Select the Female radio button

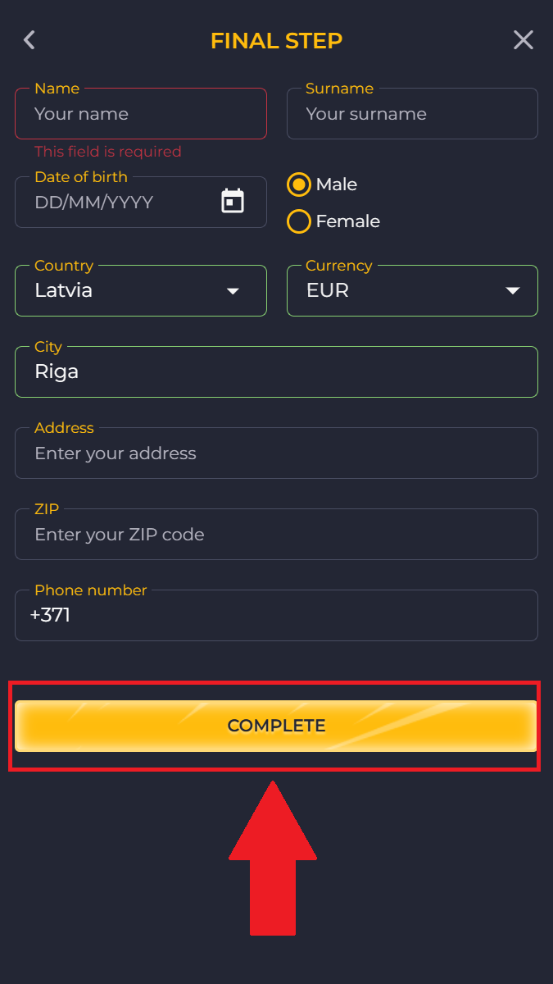coord(299,221)
